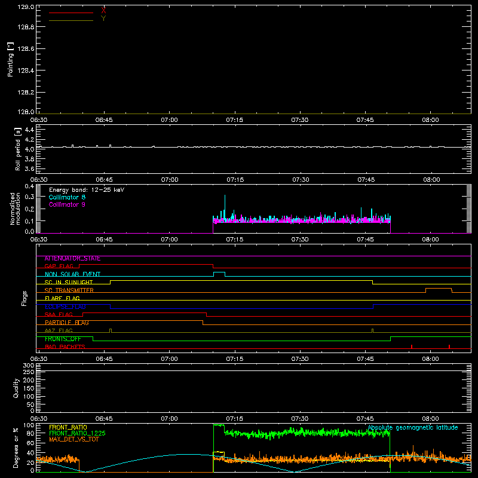478x478 pixels.
Task: Click '08:00' under the Flags panel
Action: 430,359
